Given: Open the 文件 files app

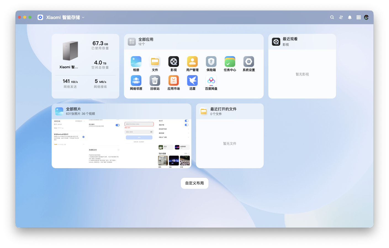Looking at the screenshot, I should tap(155, 62).
